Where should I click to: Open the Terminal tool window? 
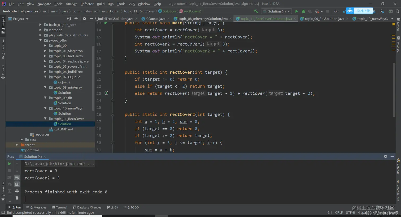click(59, 207)
